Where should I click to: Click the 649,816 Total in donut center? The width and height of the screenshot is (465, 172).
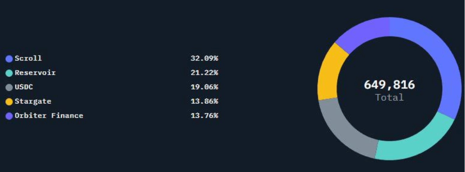point(389,85)
